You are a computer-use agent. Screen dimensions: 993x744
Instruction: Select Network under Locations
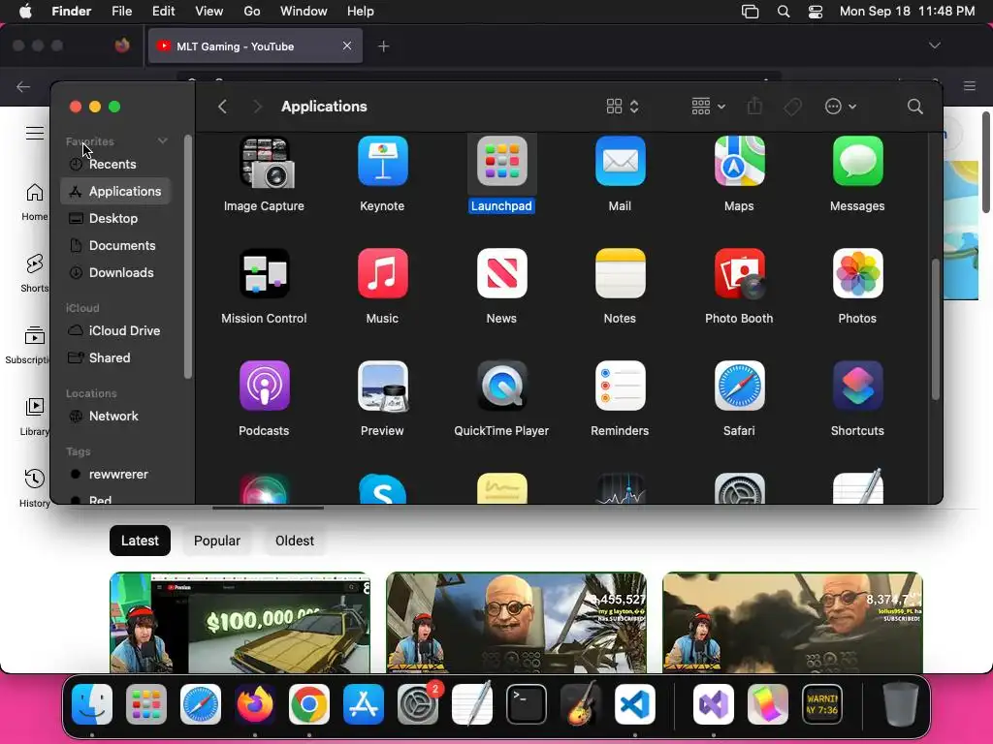(115, 417)
